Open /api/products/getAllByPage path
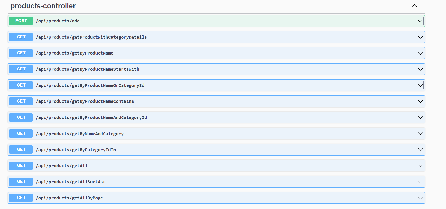The height and width of the screenshot is (209, 446). (69, 198)
